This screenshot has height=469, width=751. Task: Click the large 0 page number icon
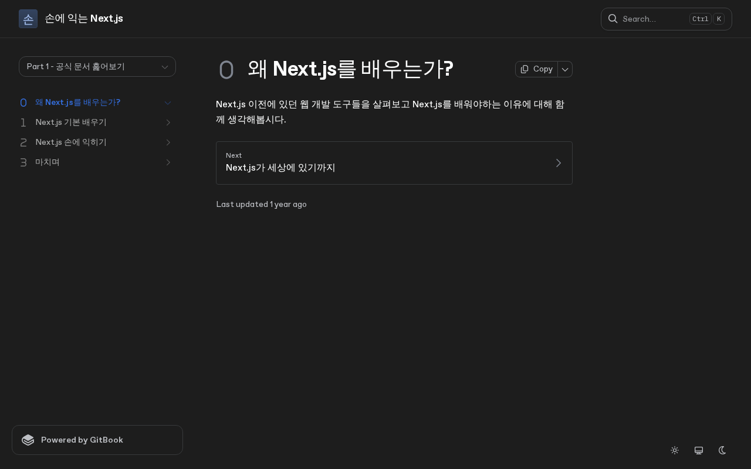(226, 70)
